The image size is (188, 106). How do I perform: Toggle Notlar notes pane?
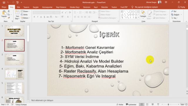(120, 105)
